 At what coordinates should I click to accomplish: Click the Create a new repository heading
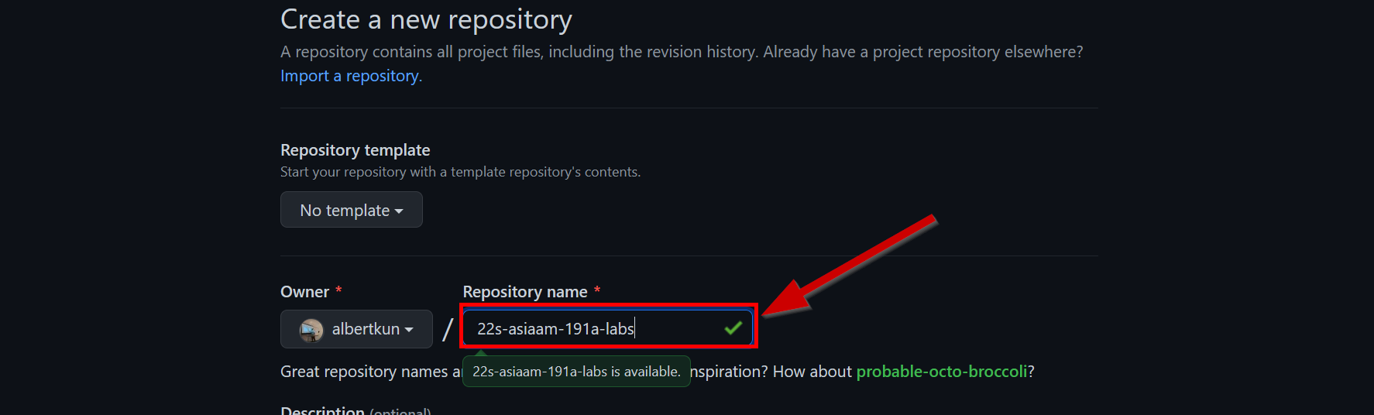pos(426,19)
